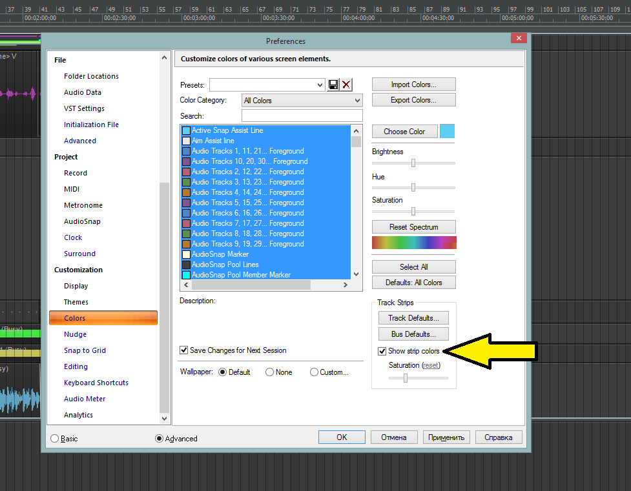Select AudioSnap Pool Member Marker entry
631x491 pixels.
[266, 275]
